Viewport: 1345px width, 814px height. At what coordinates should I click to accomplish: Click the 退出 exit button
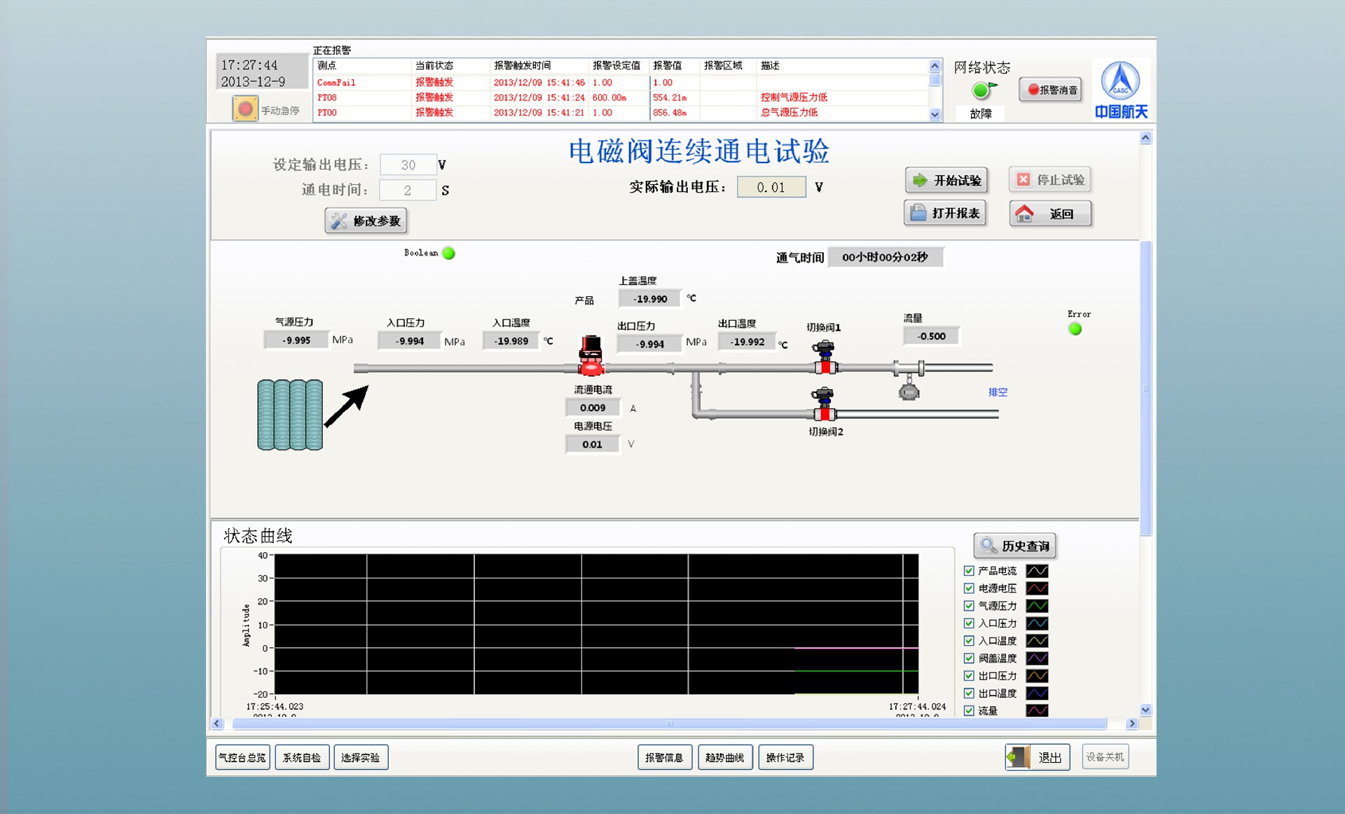click(x=1037, y=757)
